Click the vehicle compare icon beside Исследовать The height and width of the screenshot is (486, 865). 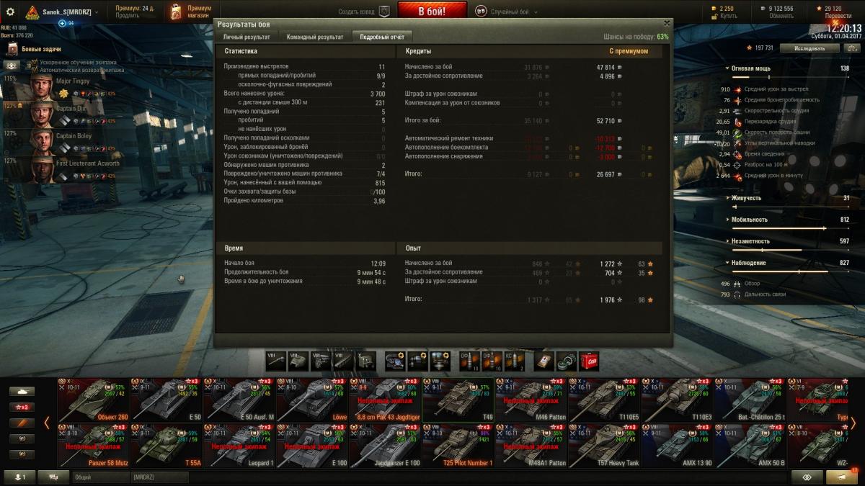[x=853, y=48]
